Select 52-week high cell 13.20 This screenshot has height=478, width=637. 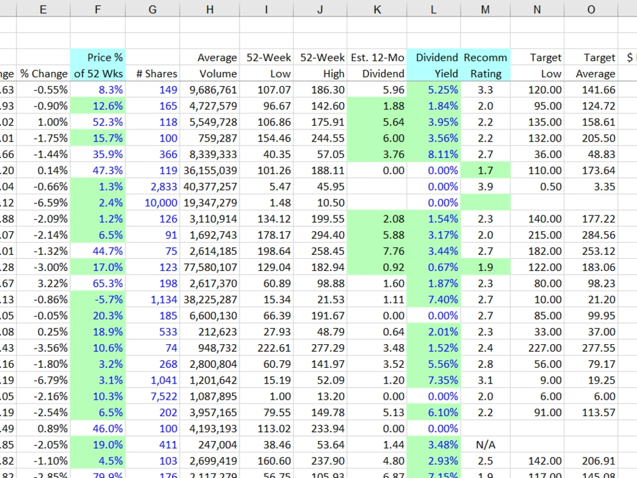point(320,396)
